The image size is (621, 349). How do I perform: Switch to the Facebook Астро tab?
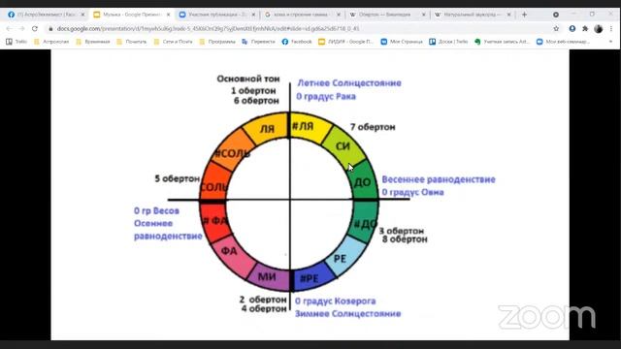[46, 15]
